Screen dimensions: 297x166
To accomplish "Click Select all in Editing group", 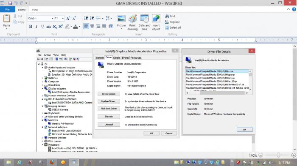I will click(x=173, y=27).
